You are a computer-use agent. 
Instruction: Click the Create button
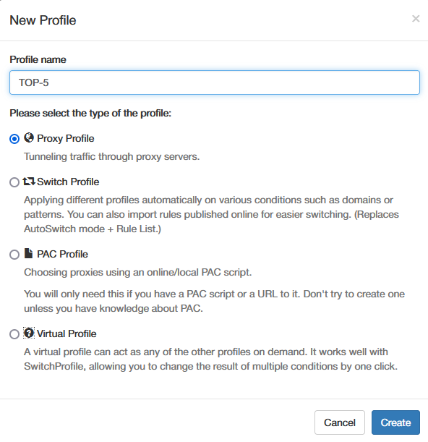click(395, 422)
